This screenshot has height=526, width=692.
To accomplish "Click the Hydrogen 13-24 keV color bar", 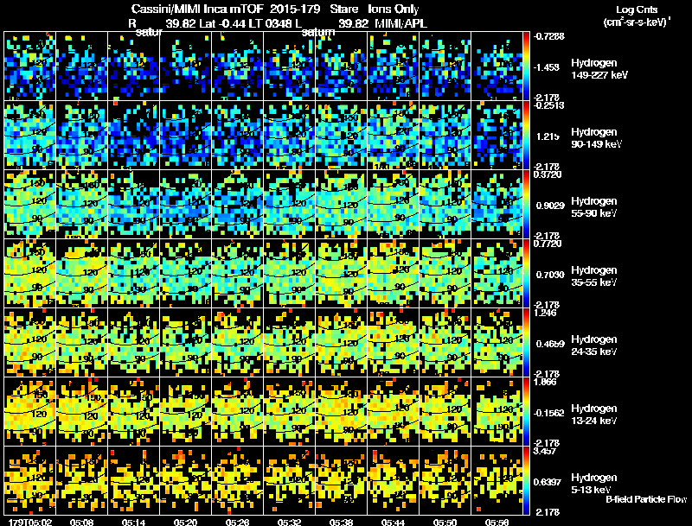I will (x=526, y=412).
